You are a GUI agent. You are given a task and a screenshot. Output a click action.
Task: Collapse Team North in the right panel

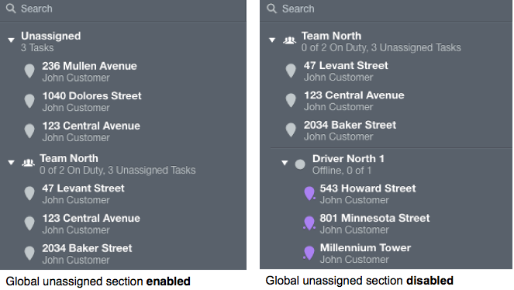[x=272, y=40]
